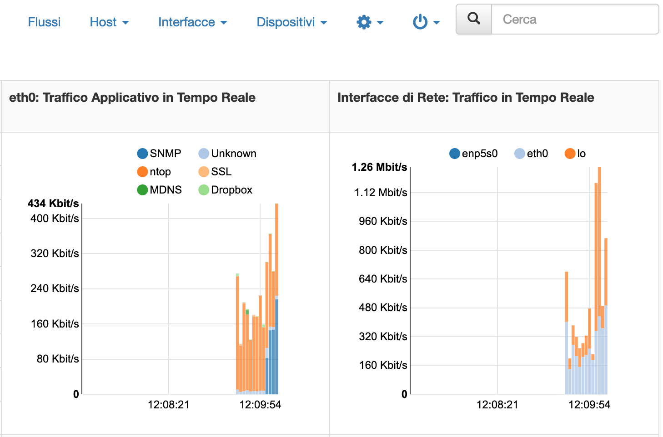Click the tallest orange bar in eth0 chart
The height and width of the screenshot is (437, 663).
click(x=276, y=249)
